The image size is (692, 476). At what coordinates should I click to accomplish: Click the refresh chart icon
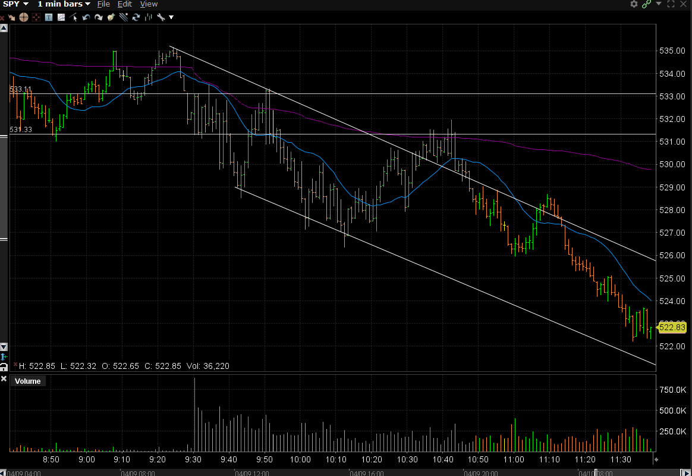coord(136,17)
